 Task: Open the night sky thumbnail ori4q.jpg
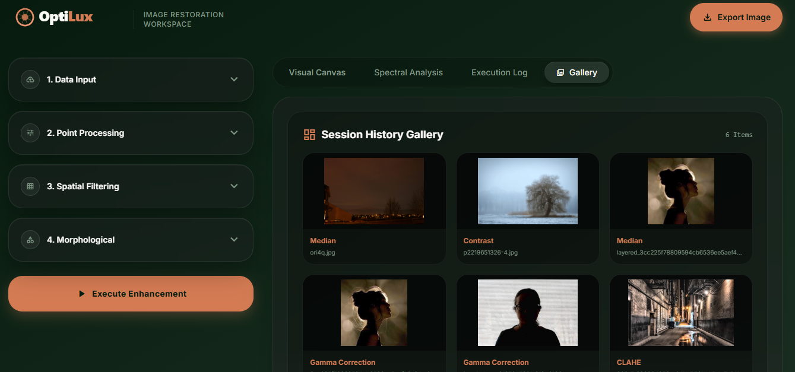click(374, 191)
